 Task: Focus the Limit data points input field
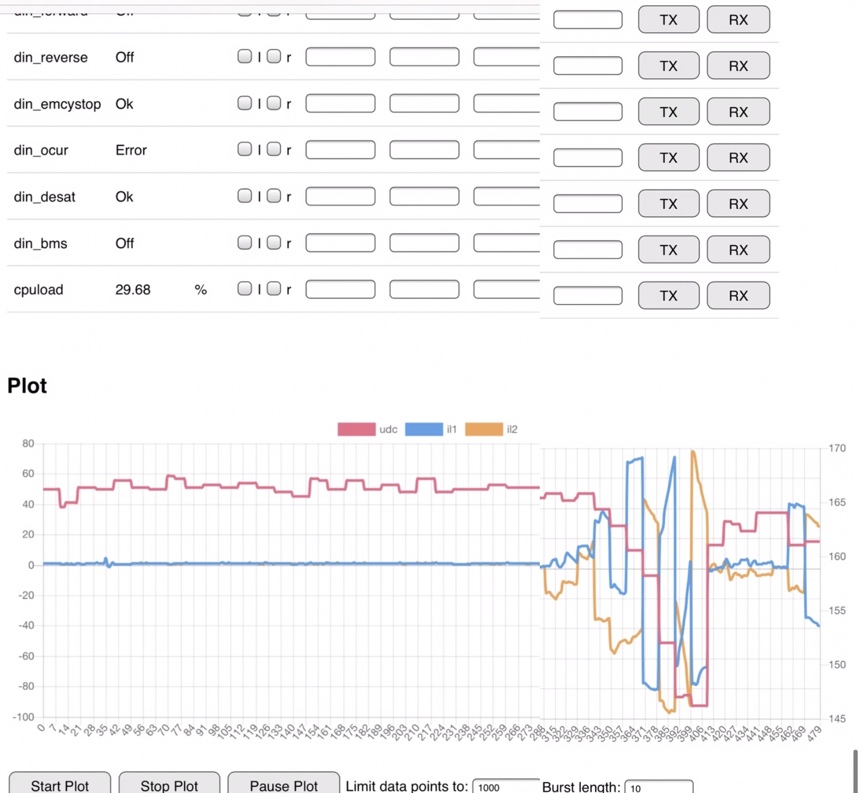click(505, 787)
